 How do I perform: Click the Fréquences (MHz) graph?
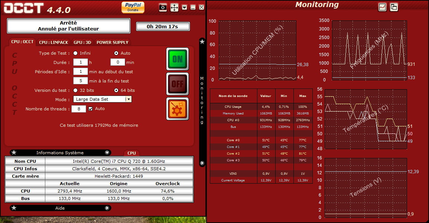click(x=369, y=50)
